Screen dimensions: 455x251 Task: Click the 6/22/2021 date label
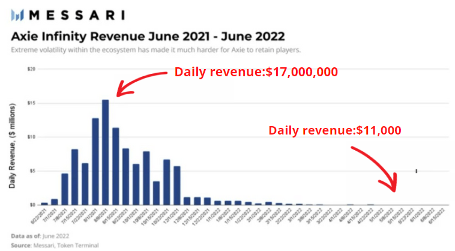(39, 216)
